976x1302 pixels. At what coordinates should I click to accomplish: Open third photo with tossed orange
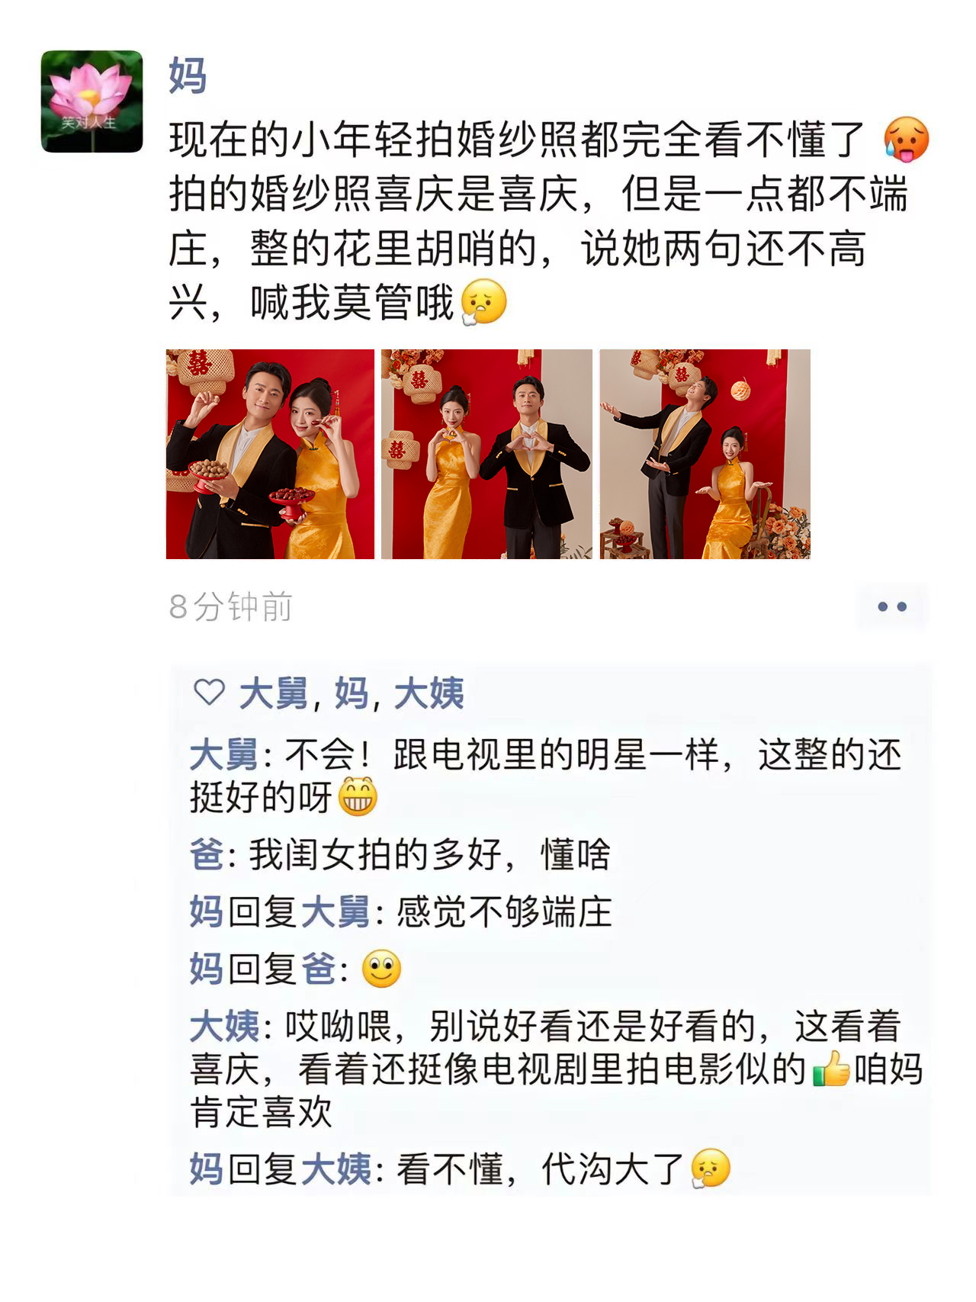coord(705,454)
